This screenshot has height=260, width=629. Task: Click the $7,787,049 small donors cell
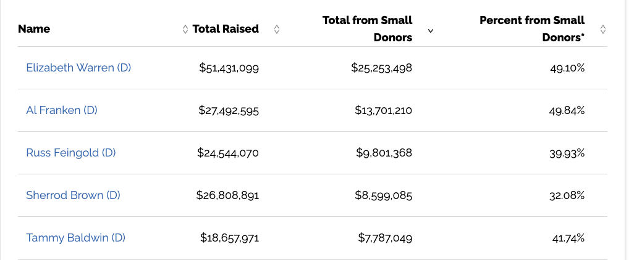click(x=385, y=238)
